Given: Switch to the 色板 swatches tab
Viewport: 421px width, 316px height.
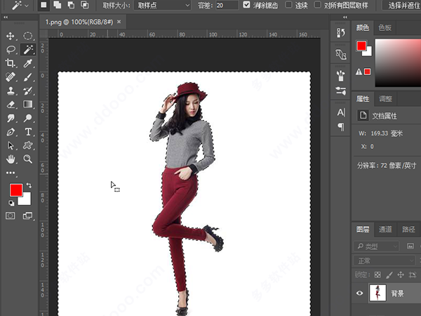Looking at the screenshot, I should pos(385,27).
